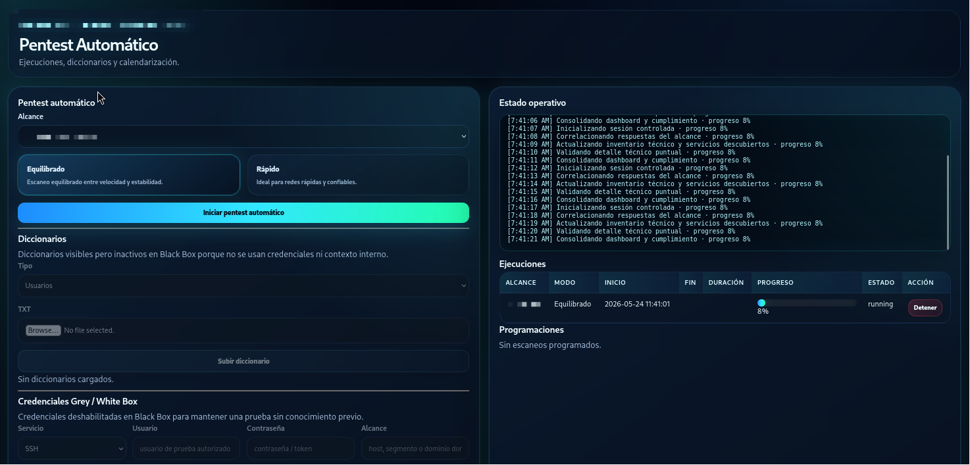This screenshot has width=970, height=465.
Task: Click Equilibrado cell in executions table
Action: [573, 304]
